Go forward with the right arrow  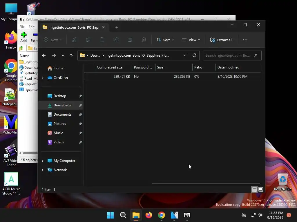(54, 55)
